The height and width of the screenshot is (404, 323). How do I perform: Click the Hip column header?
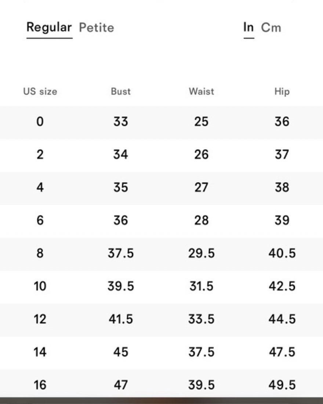click(282, 92)
